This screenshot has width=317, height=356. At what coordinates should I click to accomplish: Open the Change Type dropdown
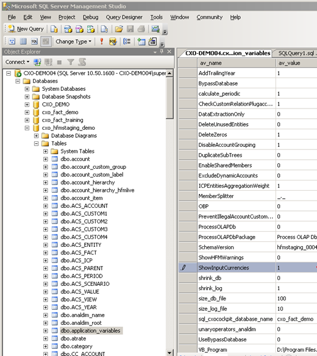point(73,41)
